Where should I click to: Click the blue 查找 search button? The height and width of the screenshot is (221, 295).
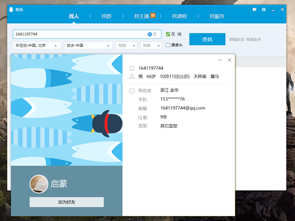[207, 39]
